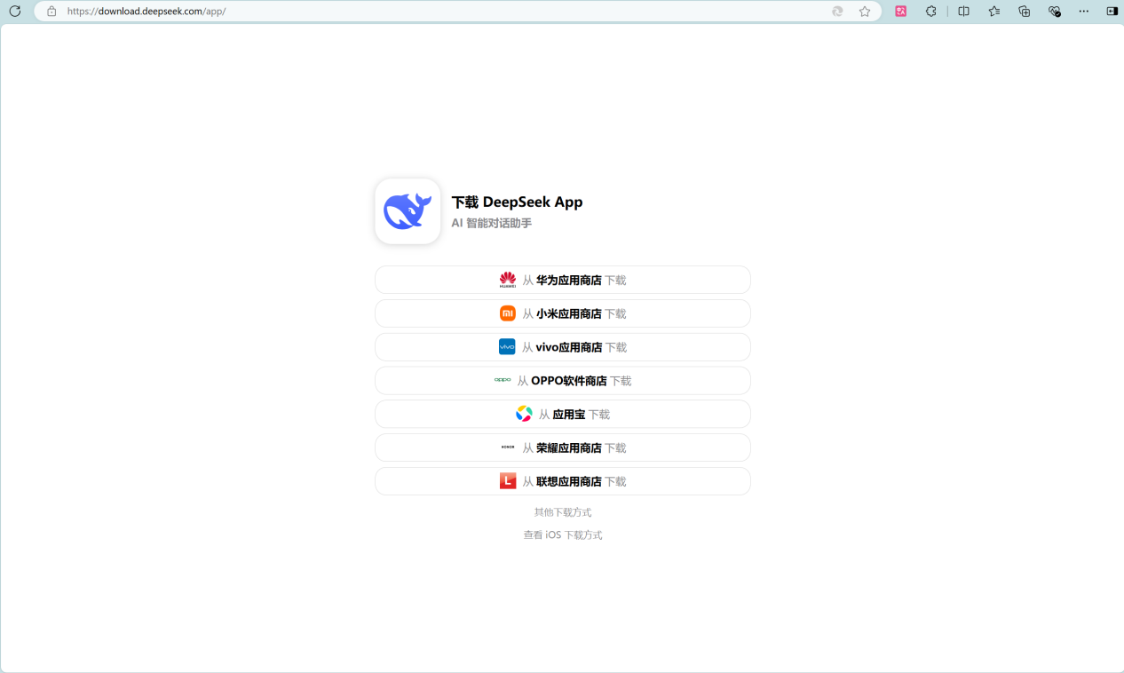Download from OPPO软件商店

563,381
